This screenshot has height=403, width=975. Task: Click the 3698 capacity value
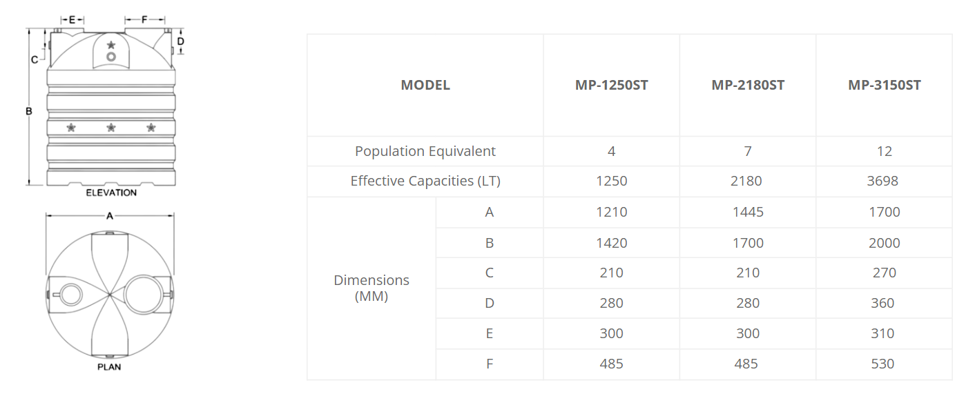(885, 181)
